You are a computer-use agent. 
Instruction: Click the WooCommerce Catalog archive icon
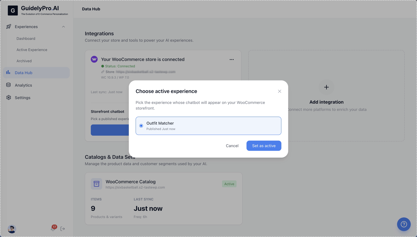point(97,184)
